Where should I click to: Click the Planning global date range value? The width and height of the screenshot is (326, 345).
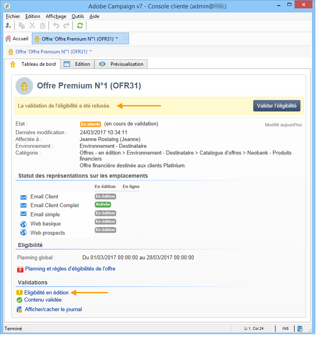(x=138, y=258)
